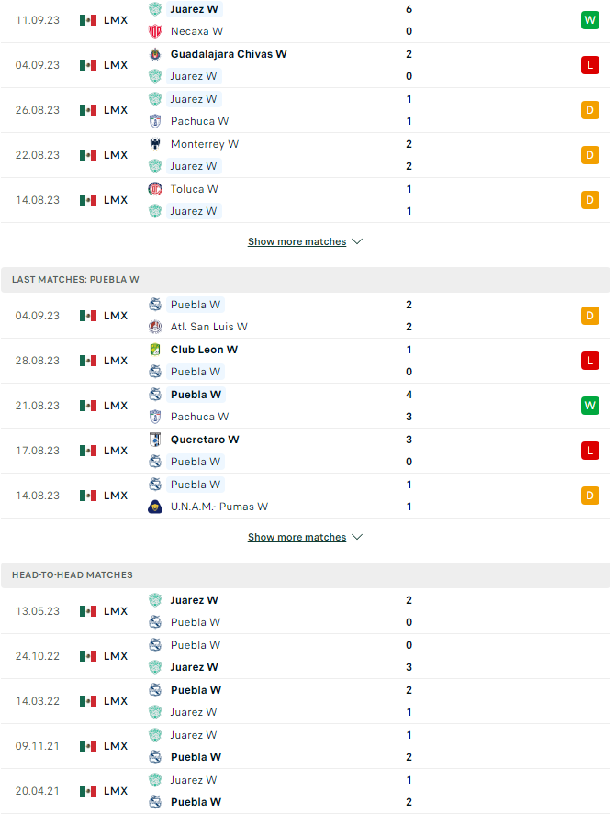This screenshot has height=814, width=616.
Task: Click the Toluca W team crest
Action: 155,189
